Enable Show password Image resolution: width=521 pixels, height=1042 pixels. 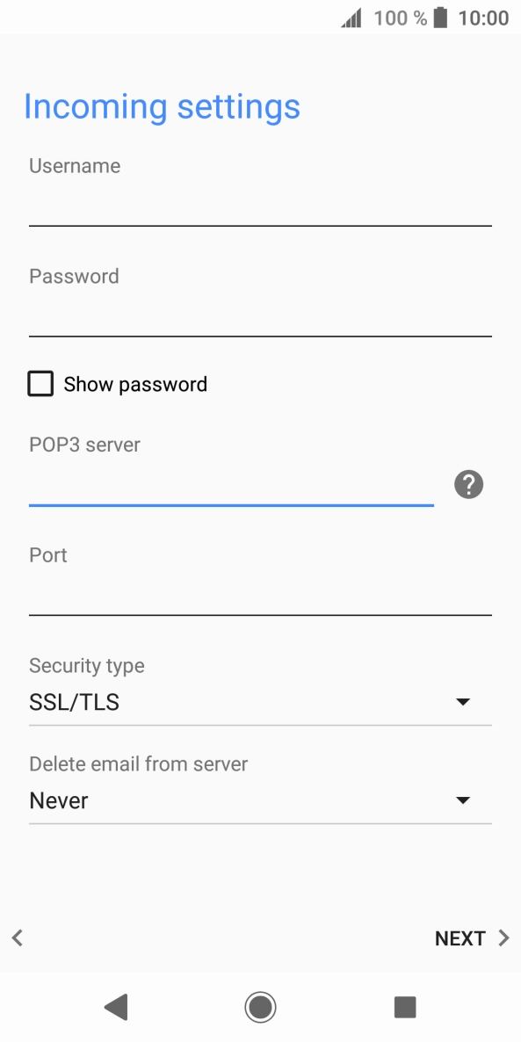click(x=40, y=383)
